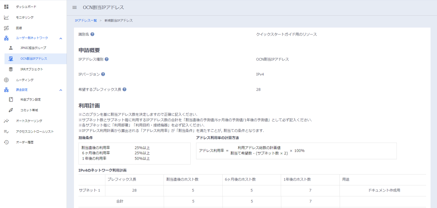Click the 回線 circuit icon
This screenshot has width=437, height=208.
[6, 28]
